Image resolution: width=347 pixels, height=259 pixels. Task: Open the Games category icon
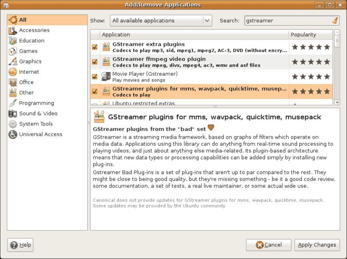(x=13, y=51)
